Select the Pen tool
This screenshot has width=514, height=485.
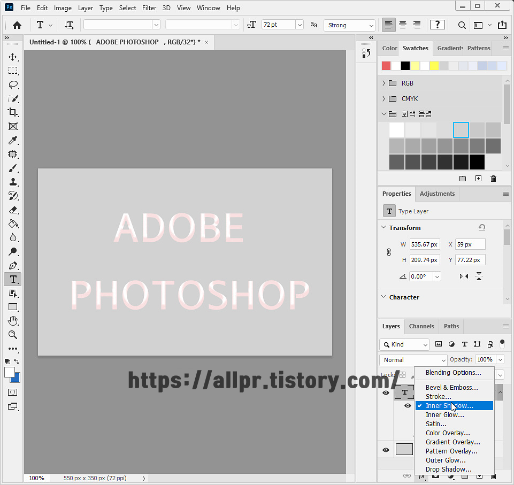pyautogui.click(x=13, y=265)
